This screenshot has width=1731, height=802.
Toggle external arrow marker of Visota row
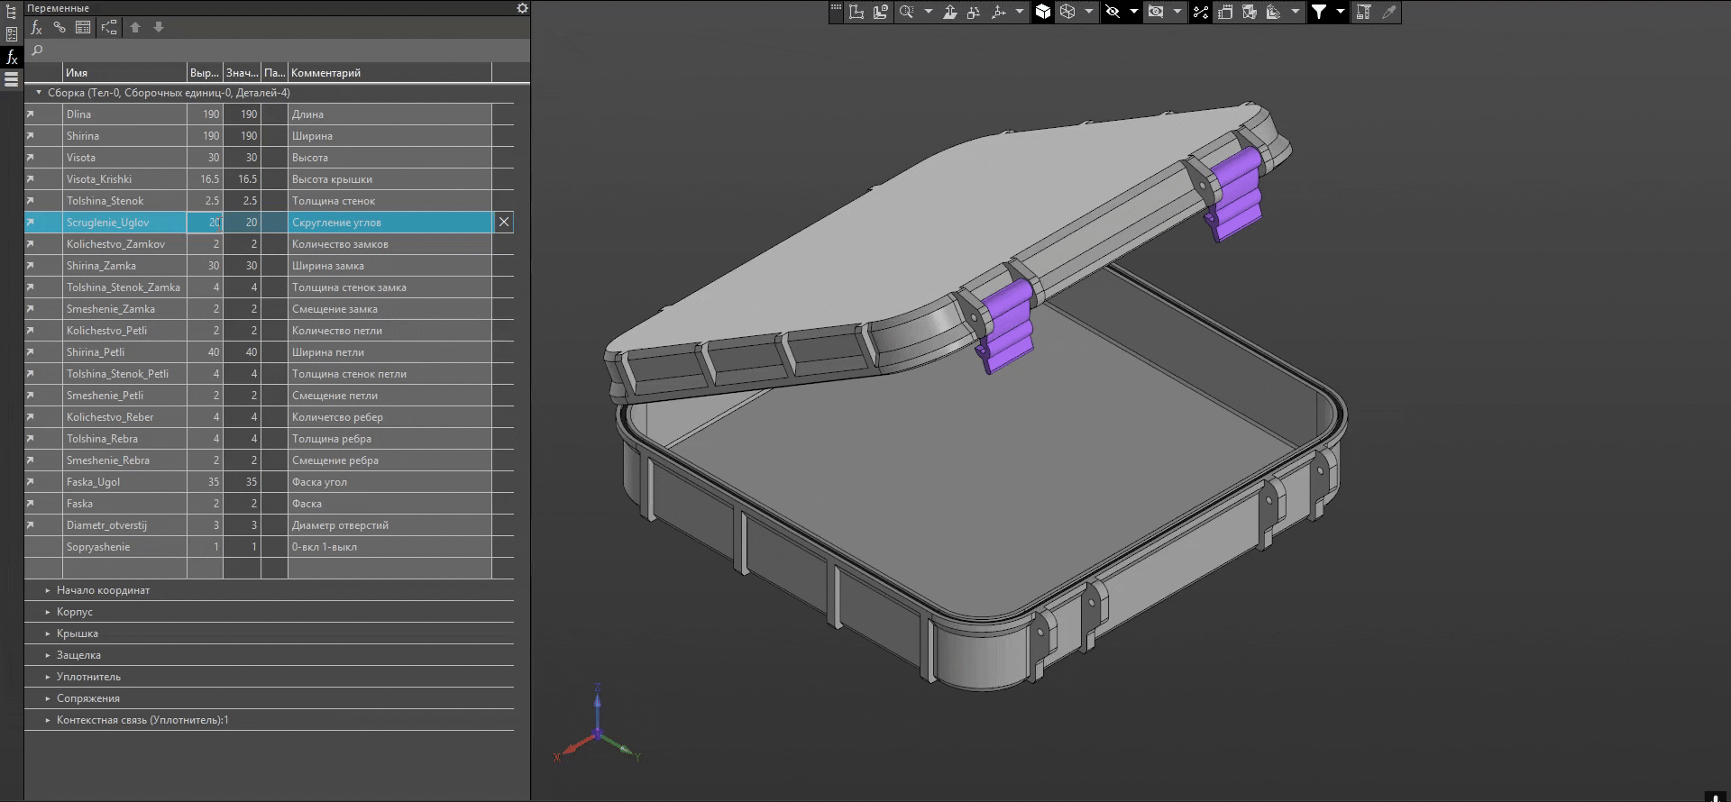pyautogui.click(x=30, y=158)
